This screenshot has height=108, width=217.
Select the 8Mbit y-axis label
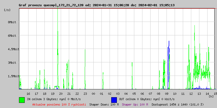(12, 22)
